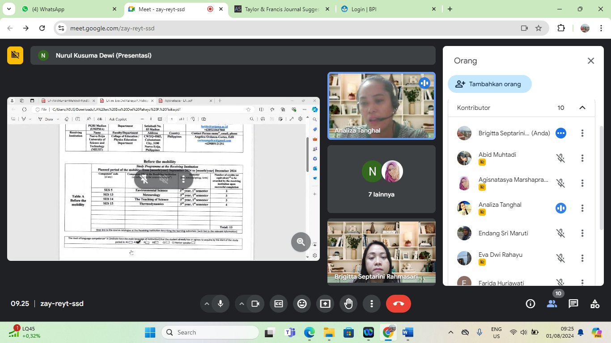This screenshot has height=343, width=611.
Task: Click the muted mic icon for Endang Sri Maruti
Action: click(561, 233)
